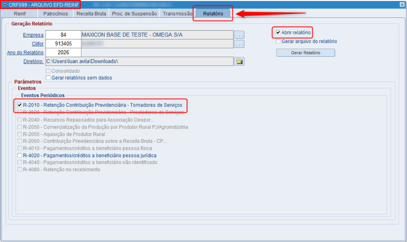The width and height of the screenshot is (407, 242).
Task: Click the ellipsis lookup button for Empresa
Action: point(239,35)
